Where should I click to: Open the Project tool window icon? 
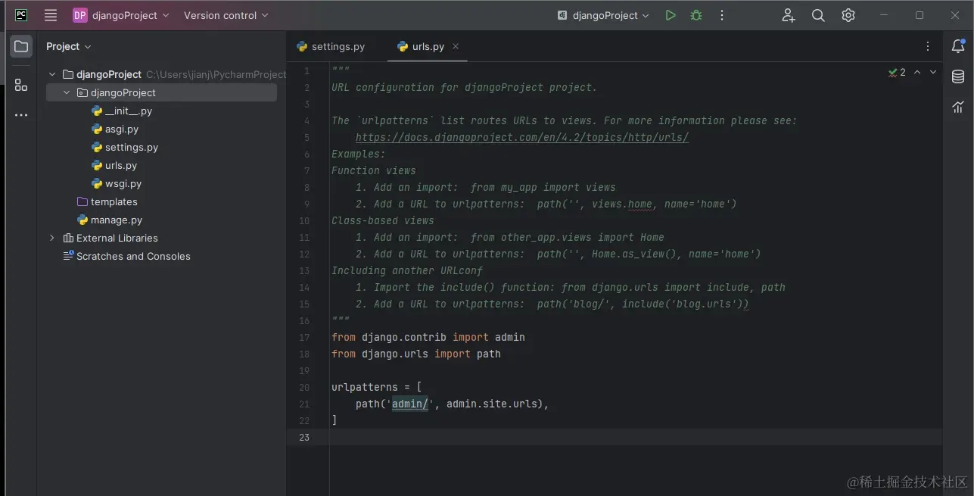(x=21, y=46)
